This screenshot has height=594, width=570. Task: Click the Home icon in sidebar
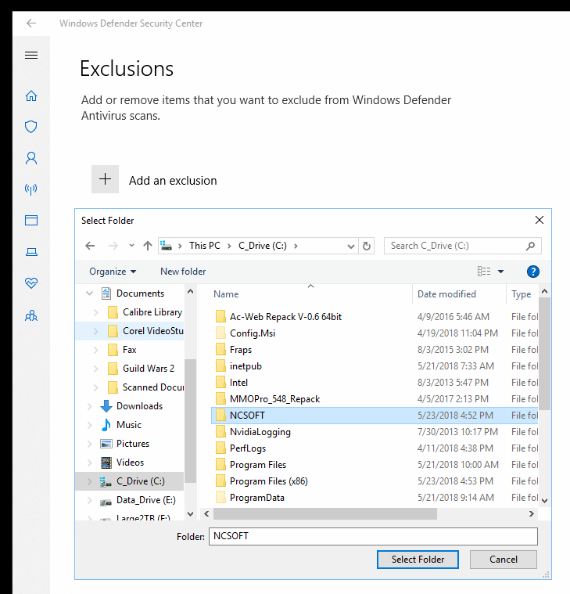click(x=31, y=96)
